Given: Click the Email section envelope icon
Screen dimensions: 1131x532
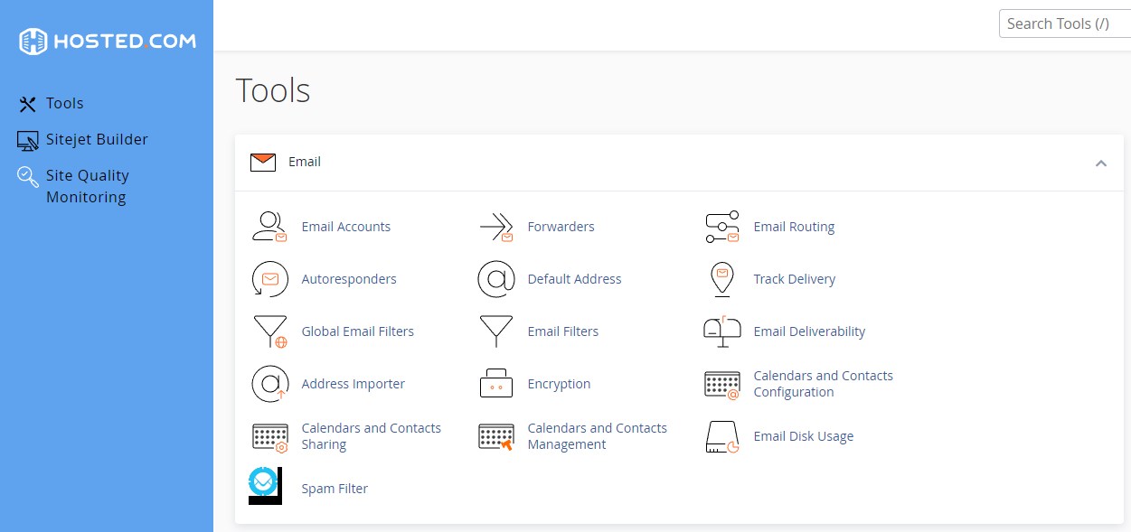Looking at the screenshot, I should point(263,162).
